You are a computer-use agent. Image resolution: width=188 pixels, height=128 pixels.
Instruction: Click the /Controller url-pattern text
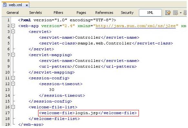(87, 66)
